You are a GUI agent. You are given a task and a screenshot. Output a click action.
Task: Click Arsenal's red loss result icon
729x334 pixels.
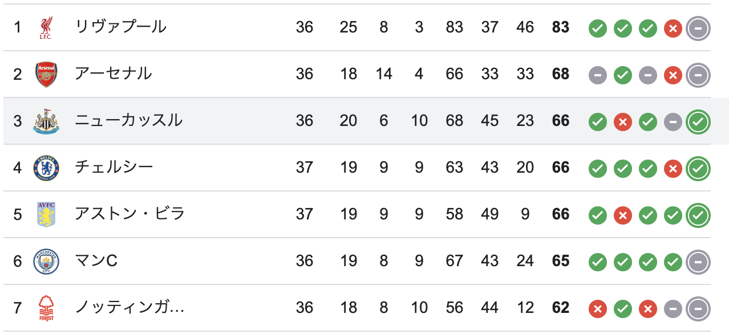pos(673,75)
